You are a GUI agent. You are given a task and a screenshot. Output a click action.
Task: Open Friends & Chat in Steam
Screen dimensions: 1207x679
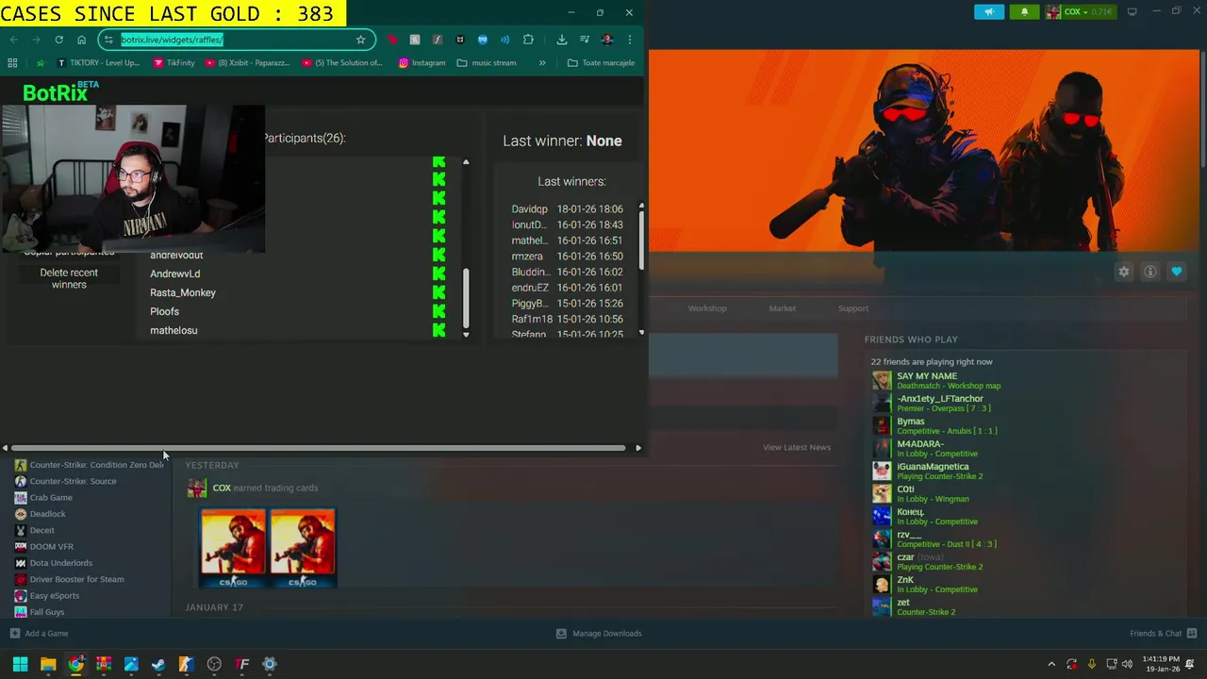pos(1164,634)
